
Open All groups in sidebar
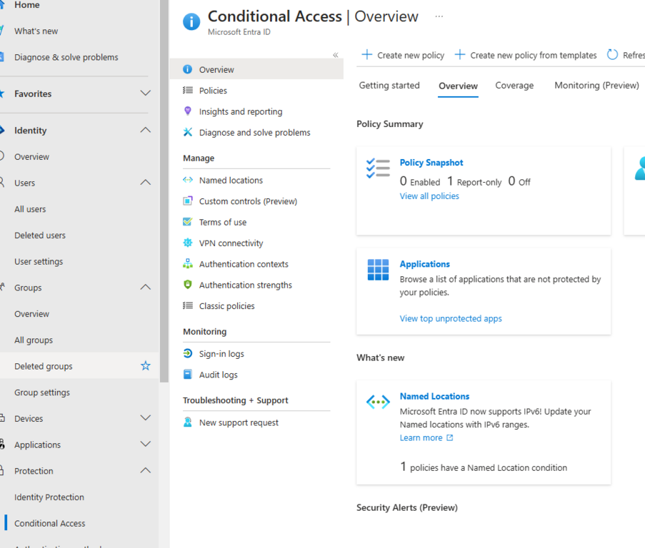pos(34,340)
